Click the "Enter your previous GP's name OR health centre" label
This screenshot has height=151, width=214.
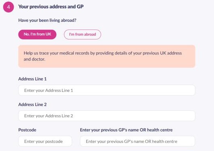point(126,130)
